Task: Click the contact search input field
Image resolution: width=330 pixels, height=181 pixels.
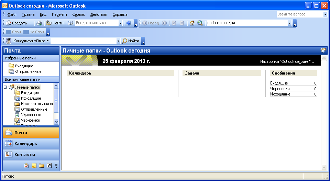Action: [x=97, y=23]
